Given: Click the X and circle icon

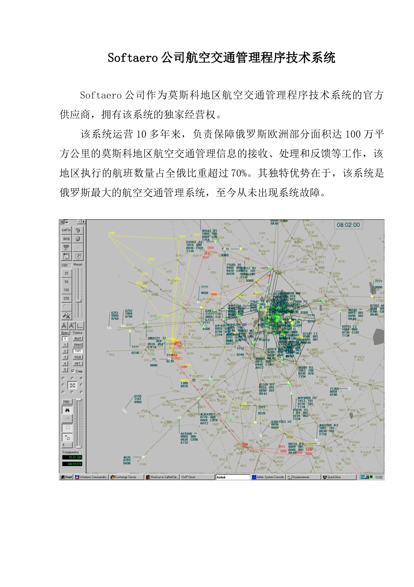Looking at the screenshot, I should click(x=67, y=437).
